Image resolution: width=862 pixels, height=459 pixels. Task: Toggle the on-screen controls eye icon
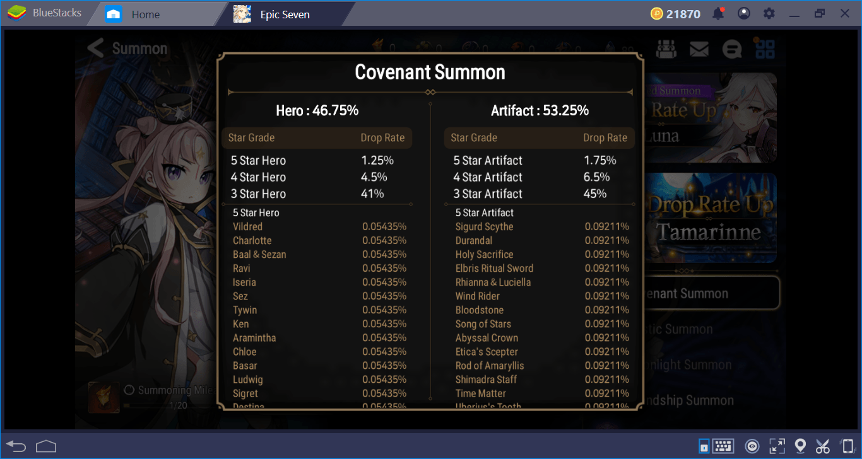coord(752,446)
